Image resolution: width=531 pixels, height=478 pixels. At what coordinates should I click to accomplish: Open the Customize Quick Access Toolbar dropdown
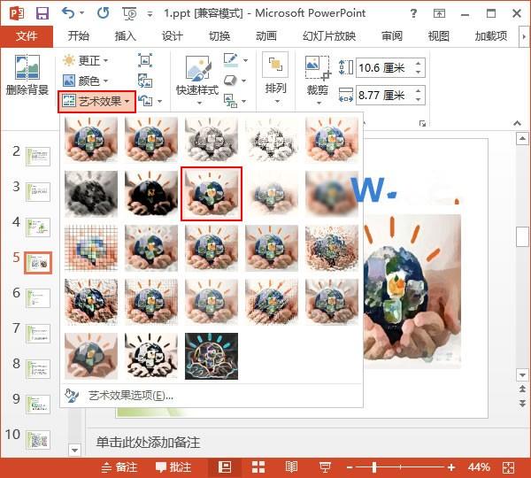pyautogui.click(x=150, y=14)
